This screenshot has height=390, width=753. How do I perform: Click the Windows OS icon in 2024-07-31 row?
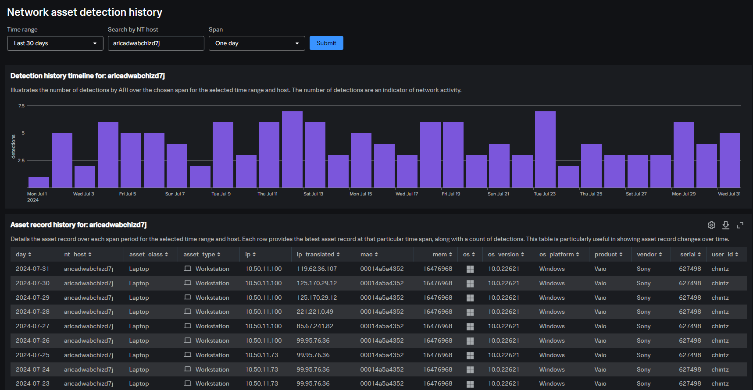[x=470, y=269]
